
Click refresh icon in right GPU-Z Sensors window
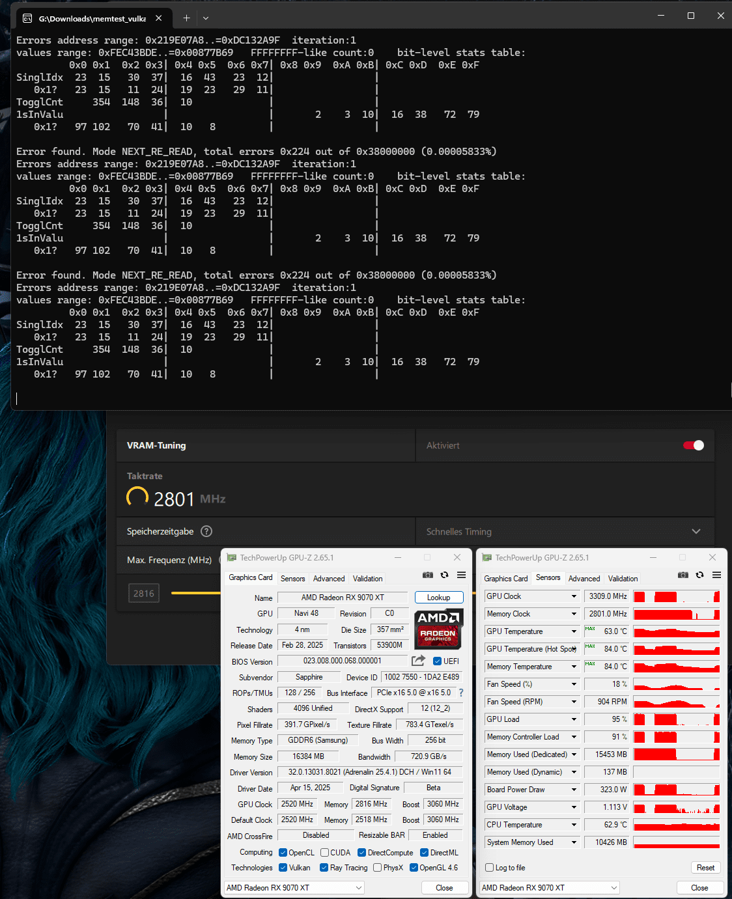(699, 575)
